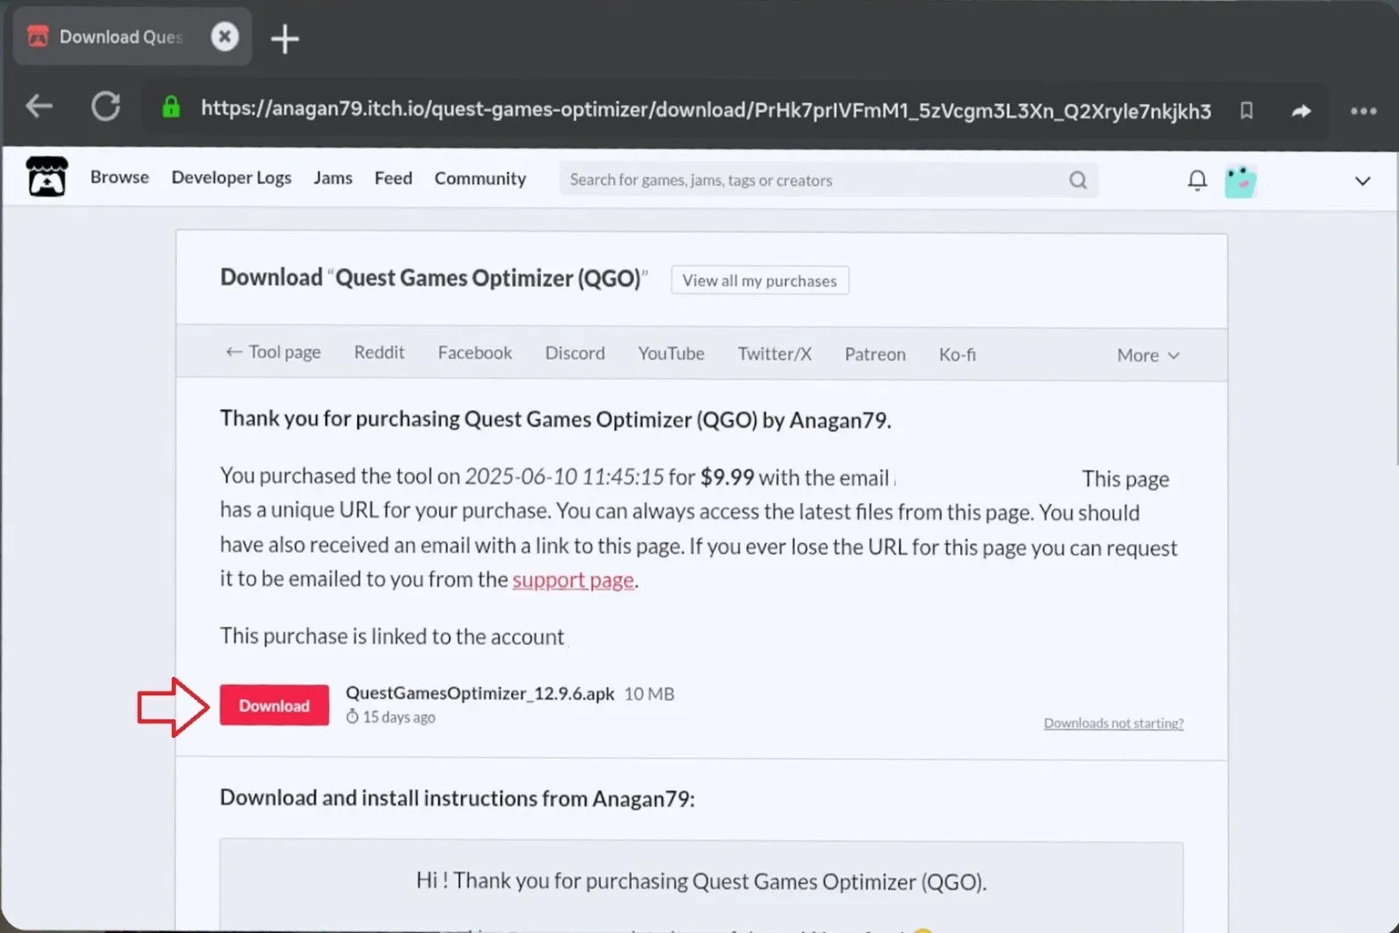Expand the More dropdown menu
Viewport: 1399px width, 933px height.
pyautogui.click(x=1148, y=355)
